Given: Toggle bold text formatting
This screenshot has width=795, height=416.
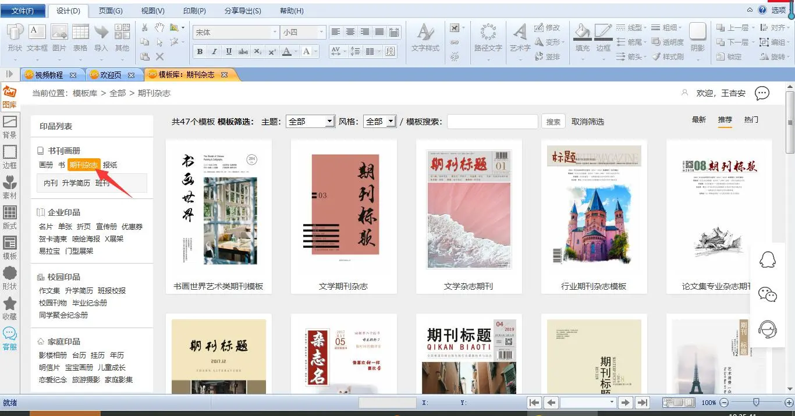Looking at the screenshot, I should [200, 52].
